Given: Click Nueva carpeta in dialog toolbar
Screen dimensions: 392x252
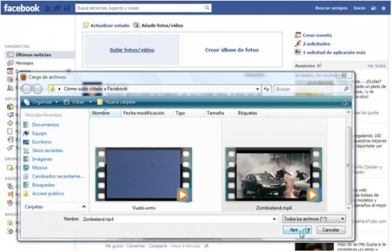Looking at the screenshot, I should (x=116, y=102).
